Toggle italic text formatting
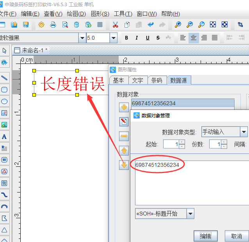The width and height of the screenshot is (249, 242). (137, 38)
